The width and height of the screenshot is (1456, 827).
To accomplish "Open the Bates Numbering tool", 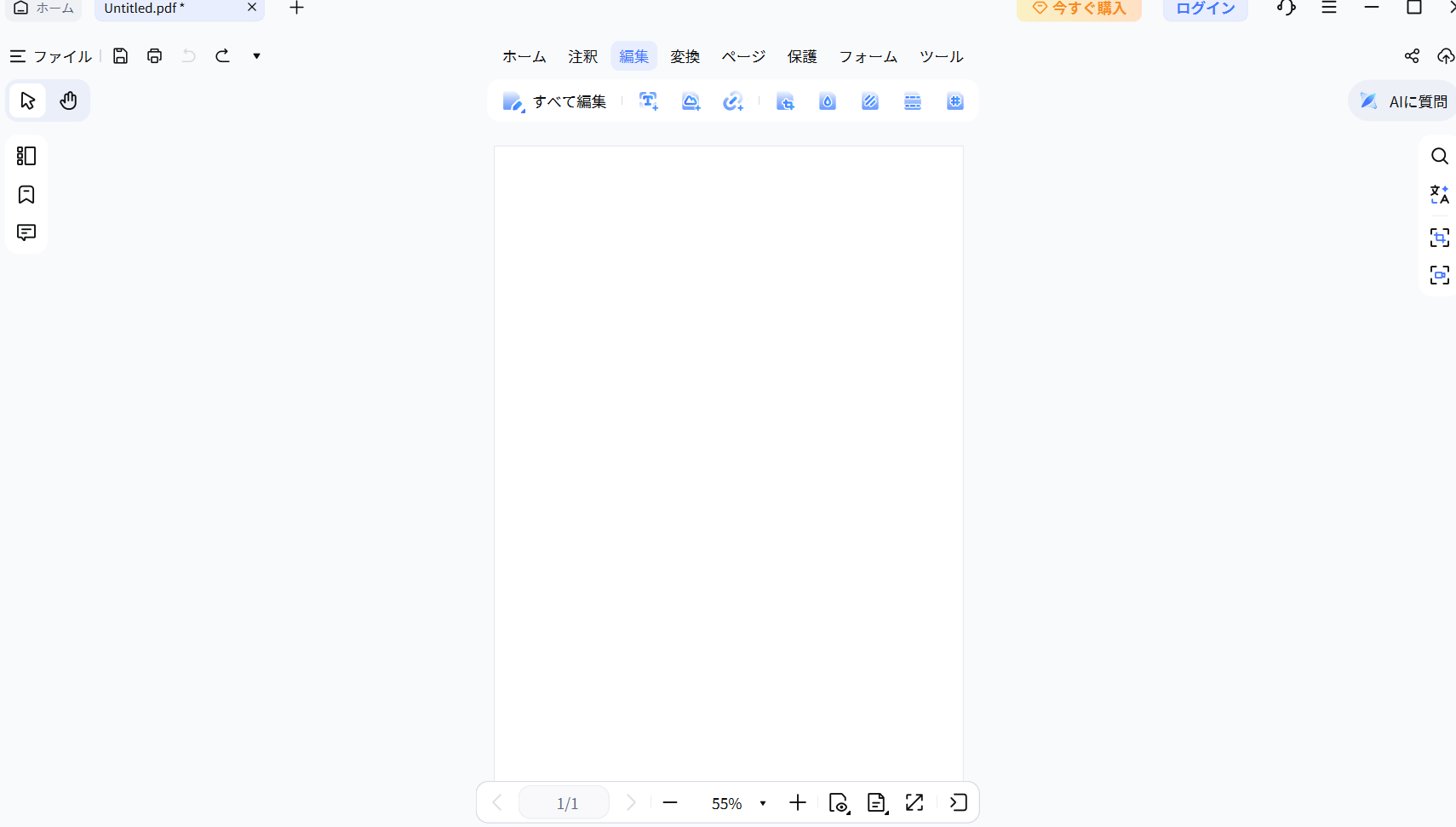I will (955, 101).
